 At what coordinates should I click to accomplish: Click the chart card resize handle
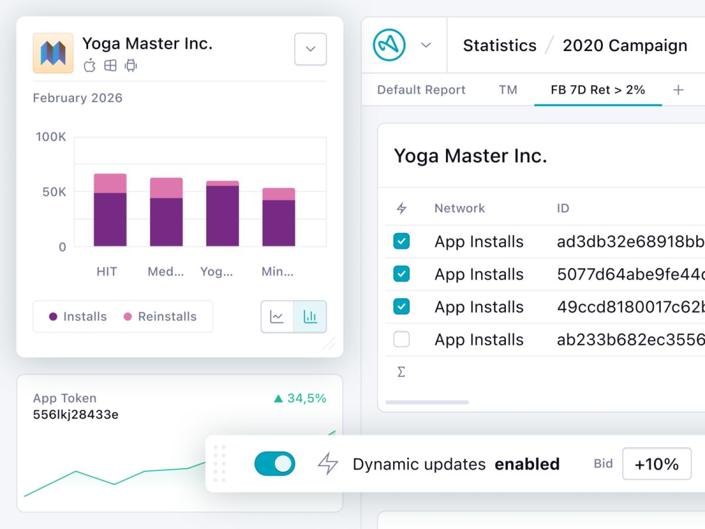(329, 343)
